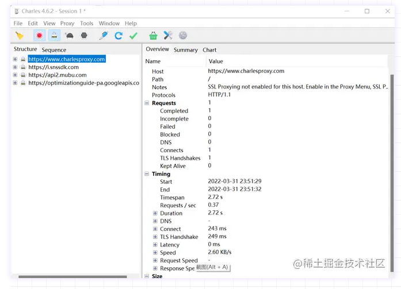The height and width of the screenshot is (289, 401).
Task: Expand the DNS timing row
Action: click(x=155, y=221)
